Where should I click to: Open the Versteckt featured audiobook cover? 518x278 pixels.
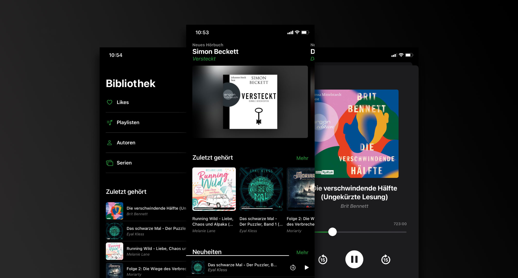[250, 102]
